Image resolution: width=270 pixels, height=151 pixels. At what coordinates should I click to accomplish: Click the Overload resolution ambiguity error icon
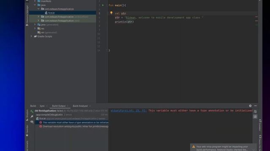pos(40,126)
